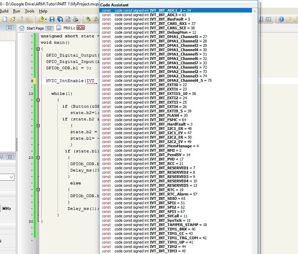Collapse the if state.b2 block fold marker
Viewport: 298px width, 254px height.
[38, 126]
